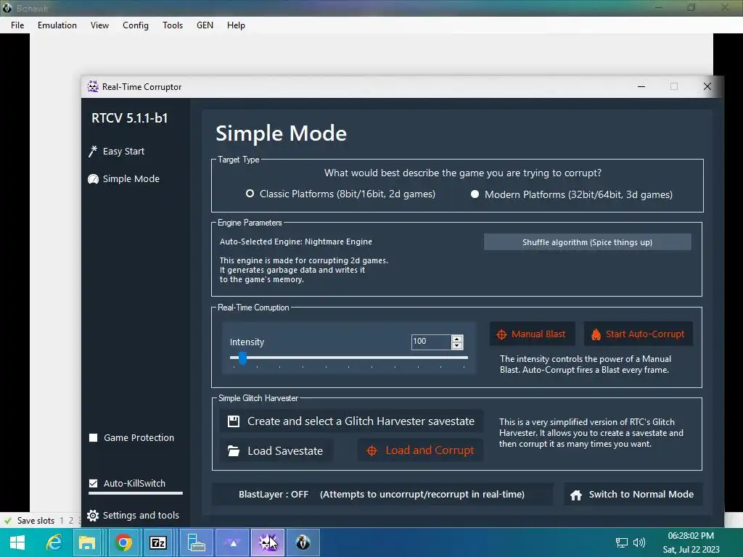Open Google Chrome from the taskbar
This screenshot has width=743, height=557.
point(123,542)
